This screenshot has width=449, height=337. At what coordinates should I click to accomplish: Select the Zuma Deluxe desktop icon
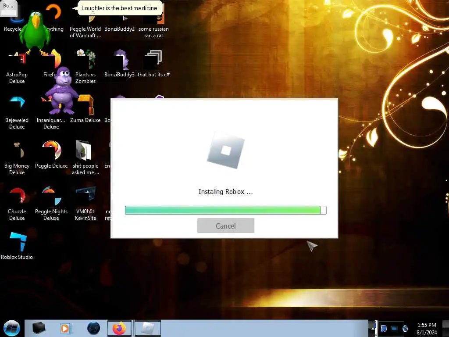(x=86, y=109)
